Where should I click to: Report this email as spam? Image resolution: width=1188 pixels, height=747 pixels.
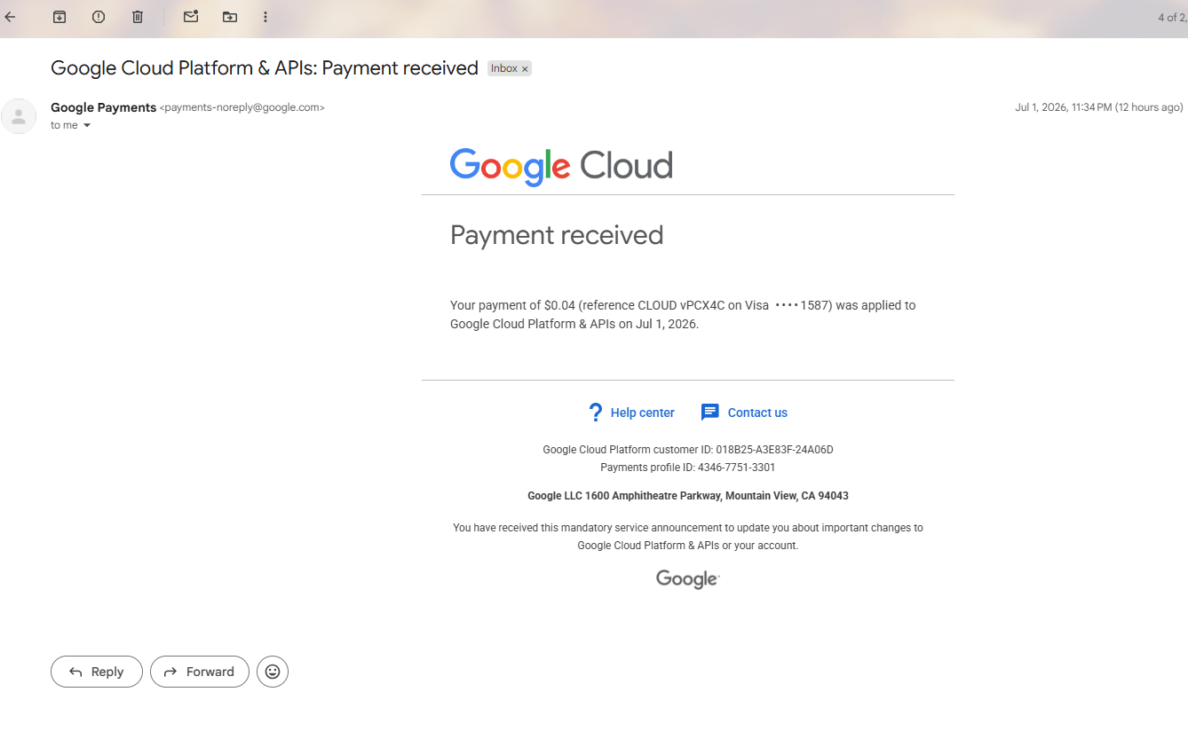click(x=99, y=17)
